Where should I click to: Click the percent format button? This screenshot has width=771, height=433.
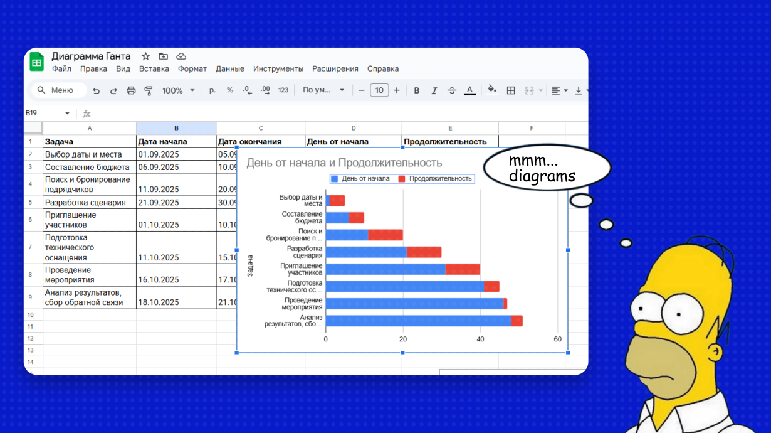(230, 90)
